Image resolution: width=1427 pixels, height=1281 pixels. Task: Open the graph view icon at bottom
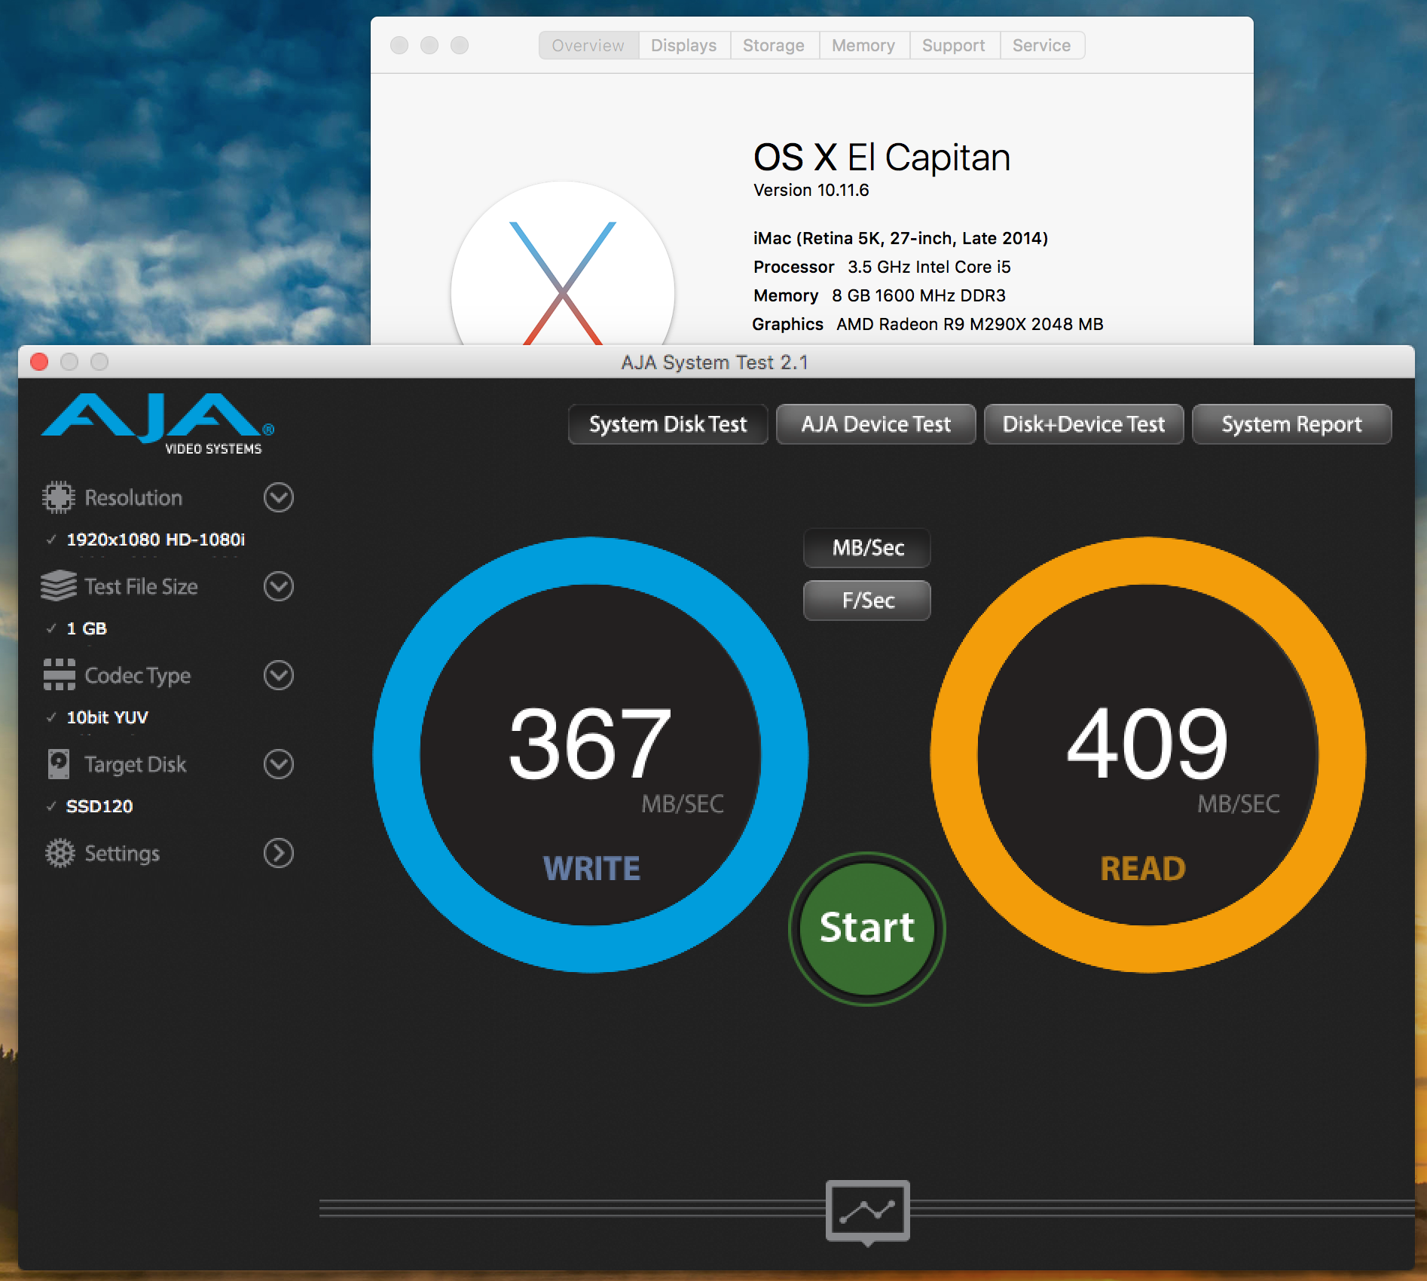(x=868, y=1212)
